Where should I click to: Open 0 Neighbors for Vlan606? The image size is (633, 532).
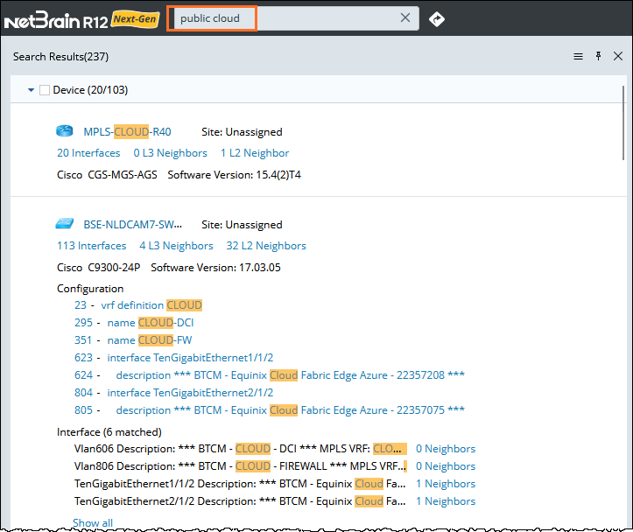click(x=446, y=449)
